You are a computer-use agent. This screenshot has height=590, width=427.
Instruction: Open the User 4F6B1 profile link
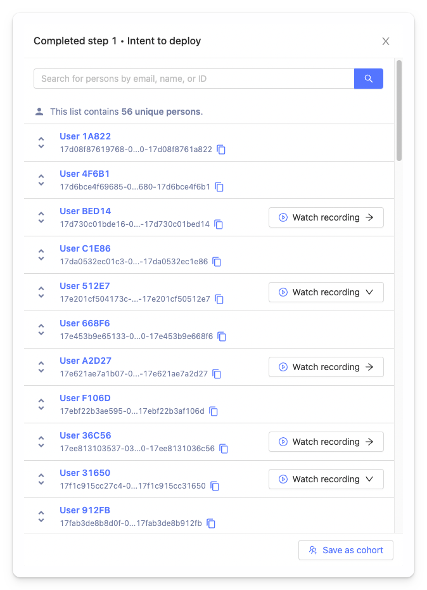coord(85,174)
